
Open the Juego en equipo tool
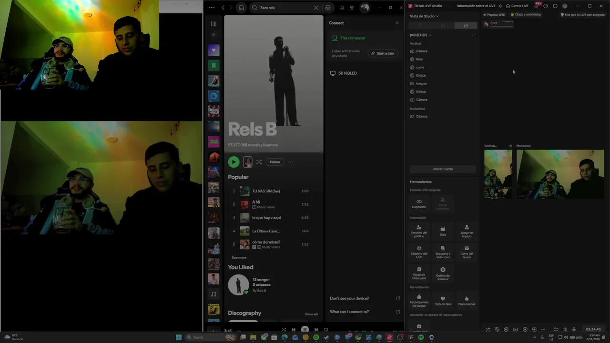(x=467, y=232)
